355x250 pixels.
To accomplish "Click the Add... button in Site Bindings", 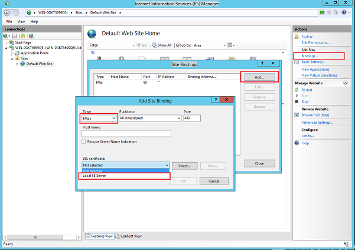I will [260, 77].
